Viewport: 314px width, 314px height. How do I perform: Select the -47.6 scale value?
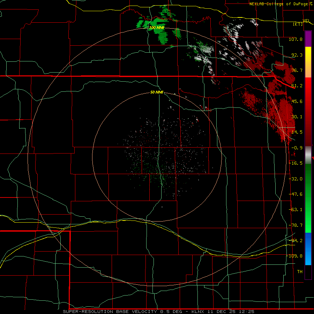(296, 194)
